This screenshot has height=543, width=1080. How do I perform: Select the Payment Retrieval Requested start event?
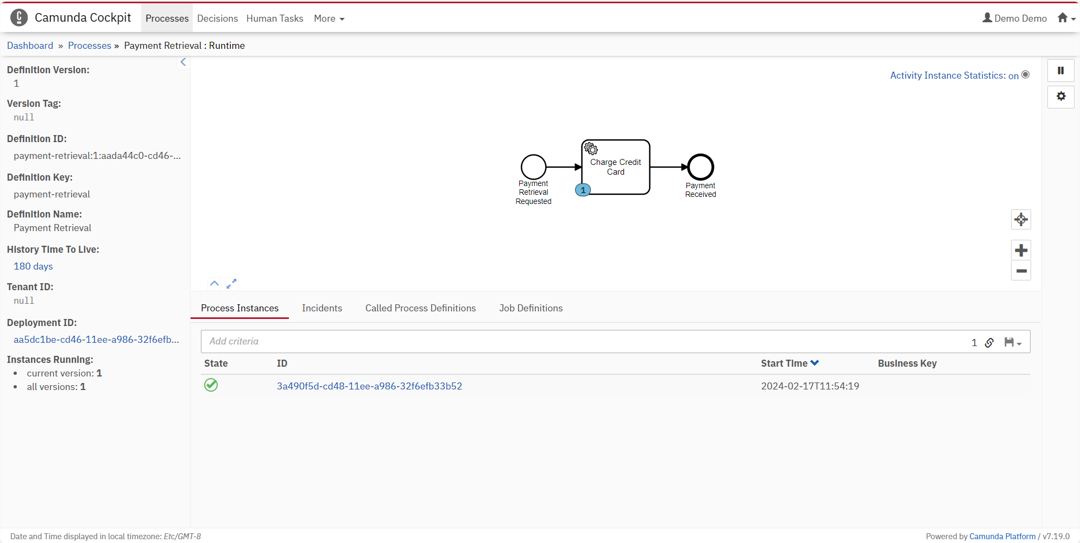tap(533, 167)
